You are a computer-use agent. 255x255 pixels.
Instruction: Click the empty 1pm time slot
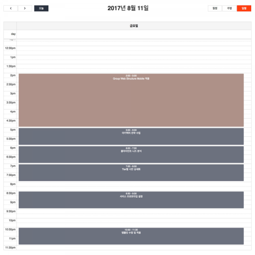pos(131,57)
